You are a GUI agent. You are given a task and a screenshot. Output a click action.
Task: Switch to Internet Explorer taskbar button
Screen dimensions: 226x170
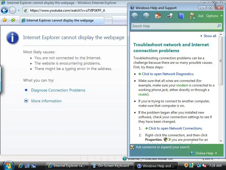tap(67, 166)
